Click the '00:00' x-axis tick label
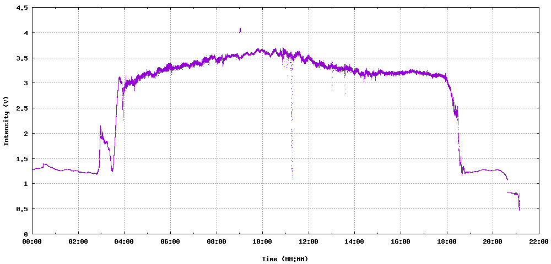Screen dimensions: 551x264 (x=33, y=241)
